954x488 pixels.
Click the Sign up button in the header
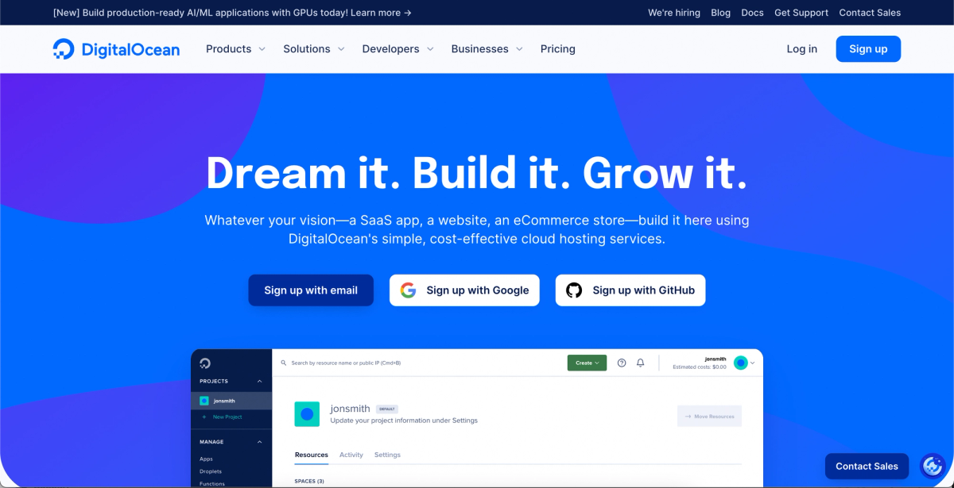coord(868,49)
